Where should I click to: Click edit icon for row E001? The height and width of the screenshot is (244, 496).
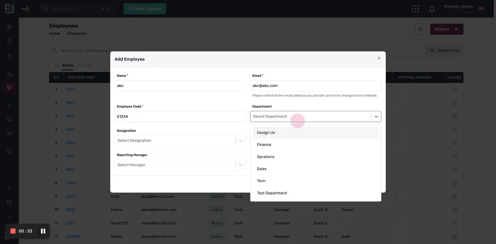click(455, 103)
